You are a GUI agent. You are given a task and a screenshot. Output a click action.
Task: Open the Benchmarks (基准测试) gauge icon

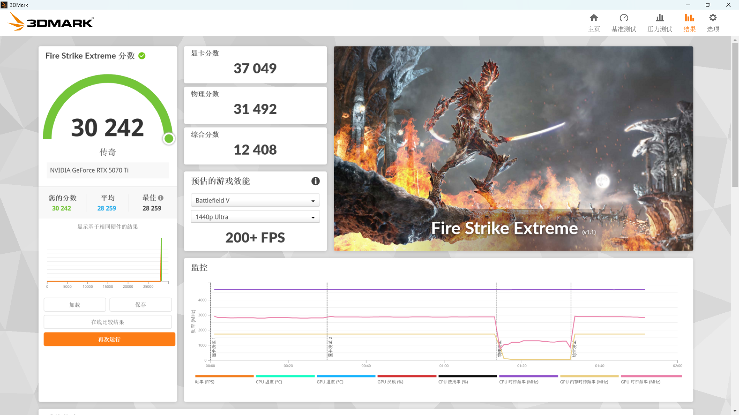[x=624, y=18]
